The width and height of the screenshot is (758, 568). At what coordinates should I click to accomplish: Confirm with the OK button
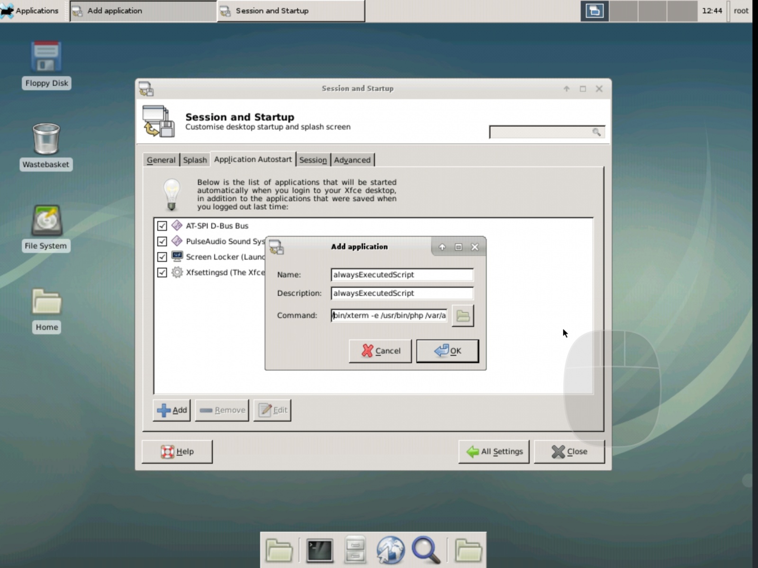tap(447, 351)
